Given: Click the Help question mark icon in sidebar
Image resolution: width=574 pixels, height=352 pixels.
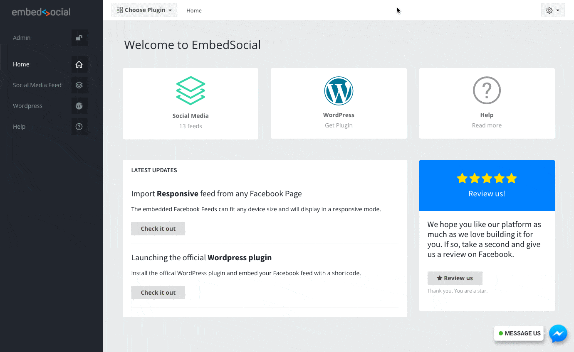Looking at the screenshot, I should pos(79,127).
